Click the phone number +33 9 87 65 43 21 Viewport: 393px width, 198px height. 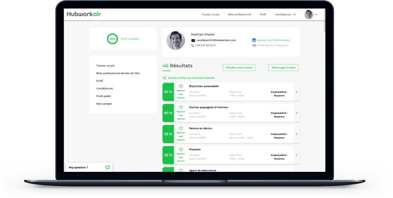pyautogui.click(x=205, y=45)
